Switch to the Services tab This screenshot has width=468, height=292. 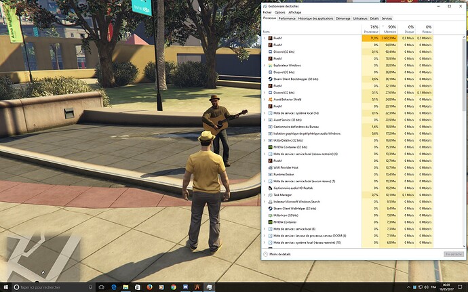tap(387, 18)
